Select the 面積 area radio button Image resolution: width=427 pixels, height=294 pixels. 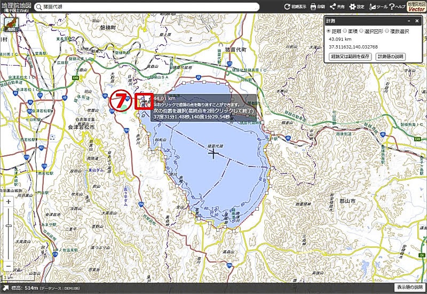[x=345, y=31]
